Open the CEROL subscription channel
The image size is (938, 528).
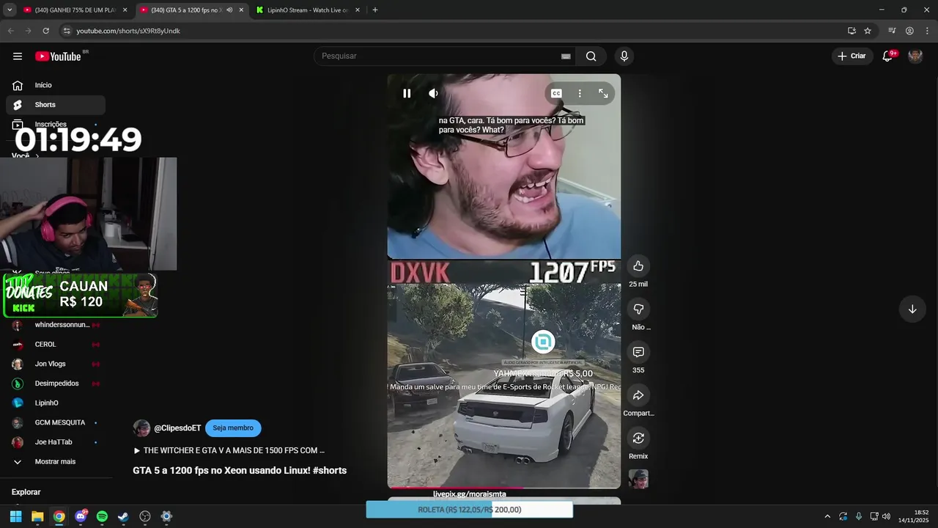tap(56, 345)
